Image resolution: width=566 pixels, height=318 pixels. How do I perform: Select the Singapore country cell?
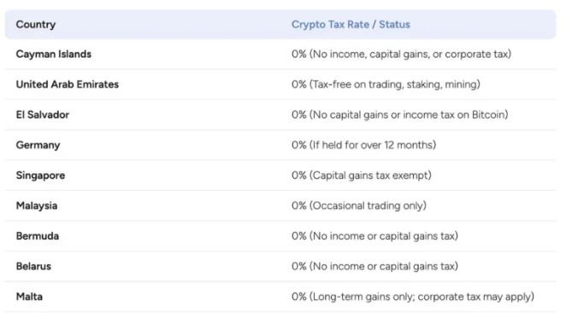coord(40,176)
